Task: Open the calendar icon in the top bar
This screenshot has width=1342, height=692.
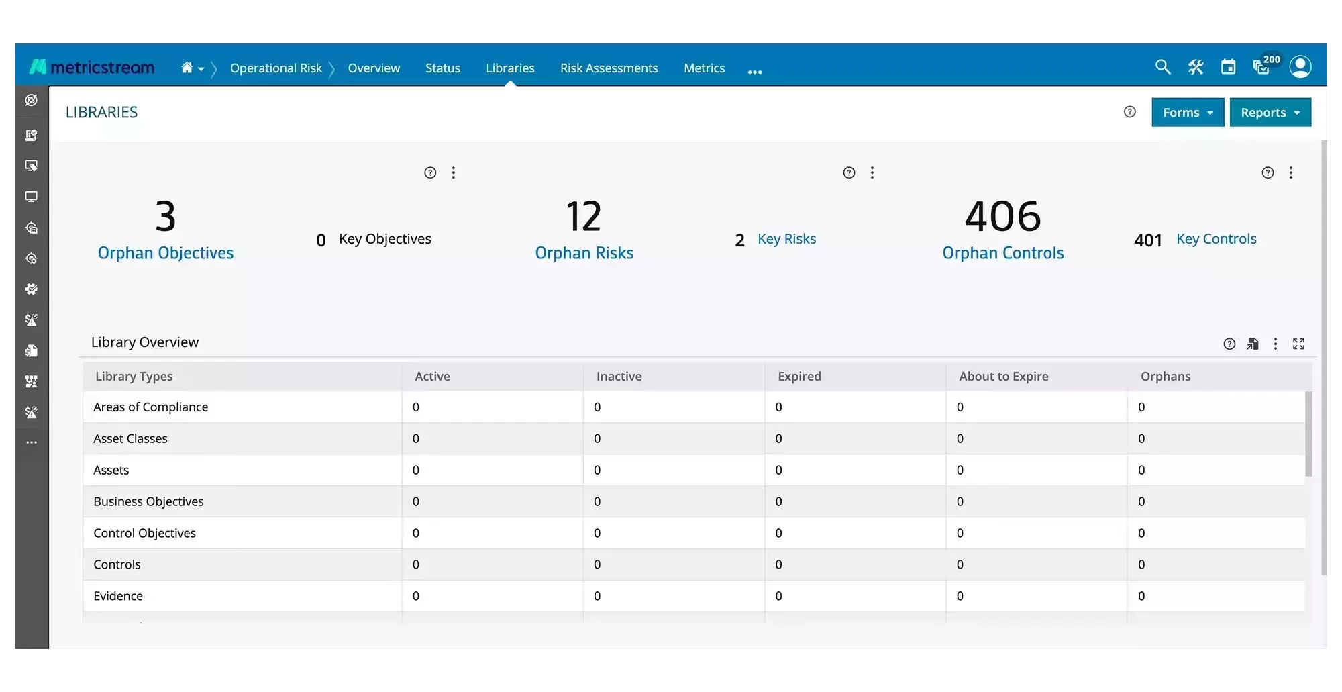Action: click(1228, 66)
